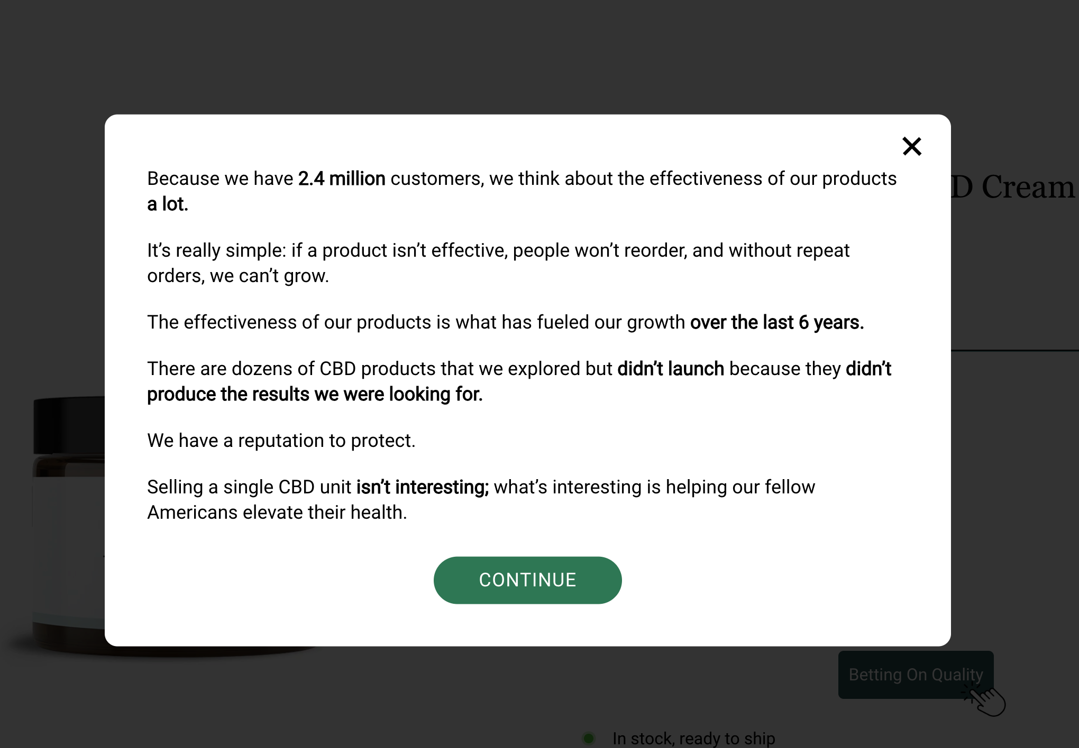
Task: Click the bold "didn't launch" phrase
Action: coord(670,369)
